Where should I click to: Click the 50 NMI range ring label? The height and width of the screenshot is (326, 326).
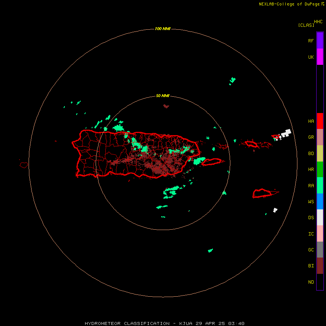(x=163, y=96)
